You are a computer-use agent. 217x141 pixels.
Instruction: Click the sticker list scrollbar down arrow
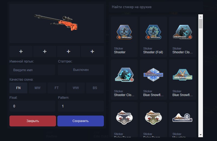click(200, 135)
